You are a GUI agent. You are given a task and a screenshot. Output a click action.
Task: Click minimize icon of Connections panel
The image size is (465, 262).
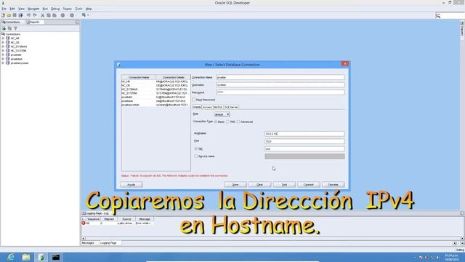[77, 23]
